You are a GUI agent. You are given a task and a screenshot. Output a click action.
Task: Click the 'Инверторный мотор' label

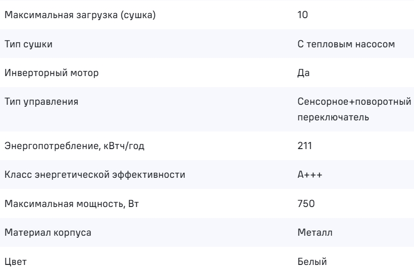point(51,74)
